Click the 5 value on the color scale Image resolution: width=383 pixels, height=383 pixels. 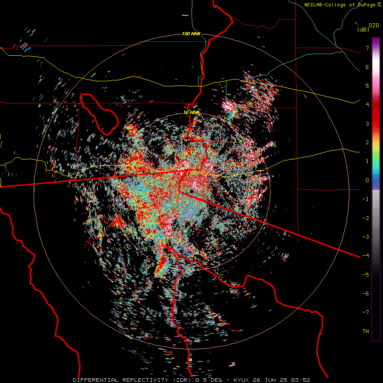point(367,86)
